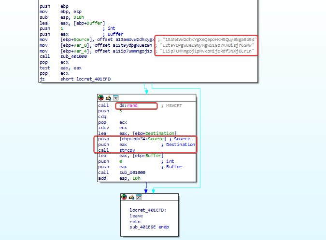Click the pencil edit icon on the rand block
Image resolution: width=326 pixels, height=240 pixels.
pos(108,98)
